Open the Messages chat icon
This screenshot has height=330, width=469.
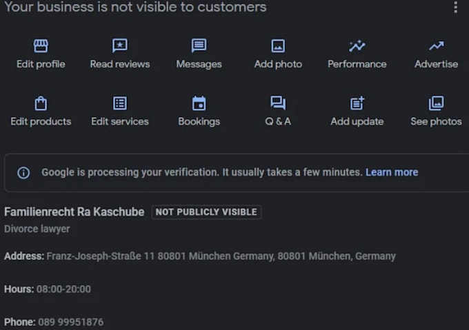199,45
